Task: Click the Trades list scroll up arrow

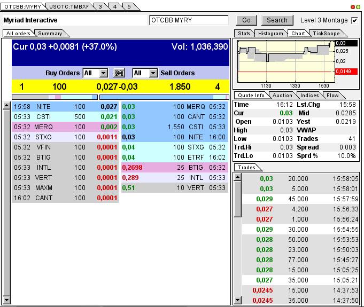Action: (237, 177)
